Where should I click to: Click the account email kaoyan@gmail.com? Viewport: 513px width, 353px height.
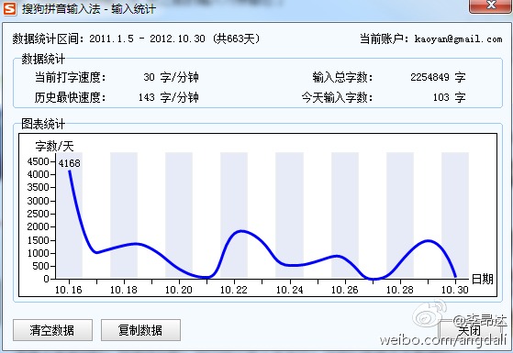tap(458, 39)
